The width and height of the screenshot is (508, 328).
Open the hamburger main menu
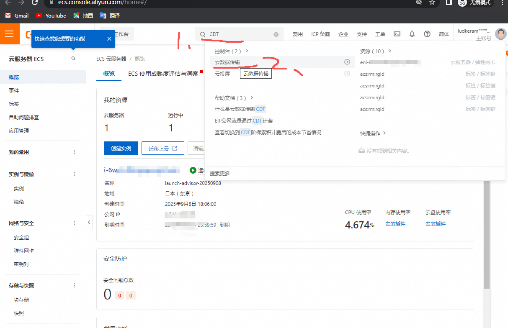coord(9,34)
